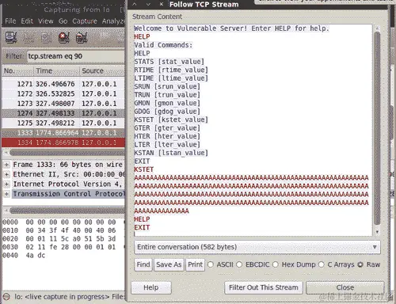Image resolution: width=396 pixels, height=304 pixels.
Task: Select packet row 1272
Action: (x=63, y=94)
